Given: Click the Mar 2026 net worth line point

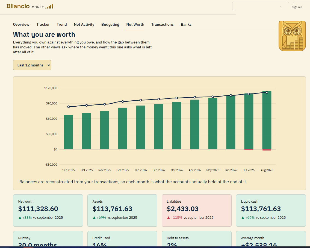Looking at the screenshot, I should pos(177,98).
